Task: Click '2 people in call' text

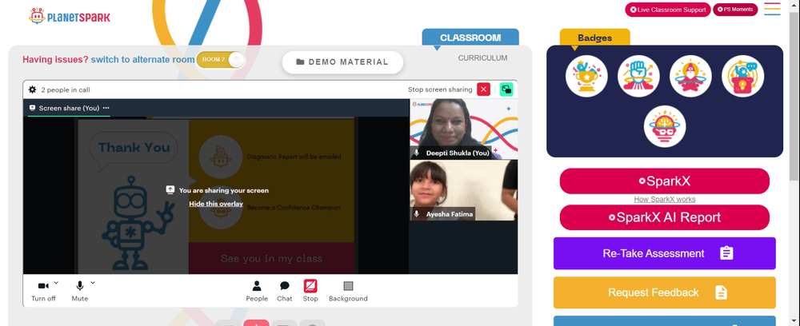Action: [66, 90]
